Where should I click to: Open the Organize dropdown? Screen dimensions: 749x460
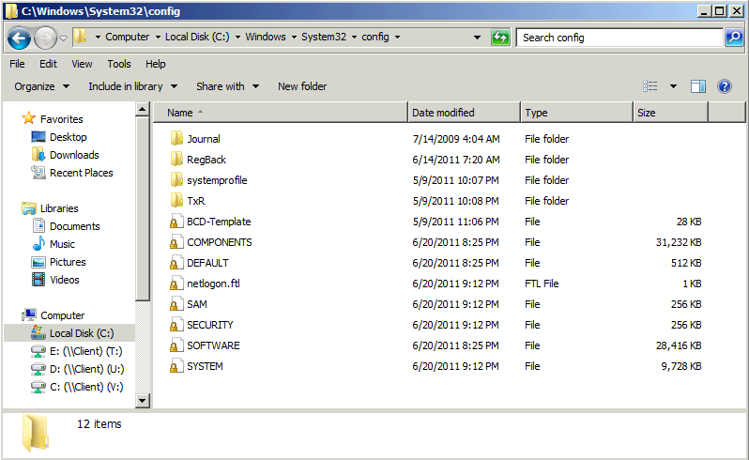click(41, 86)
